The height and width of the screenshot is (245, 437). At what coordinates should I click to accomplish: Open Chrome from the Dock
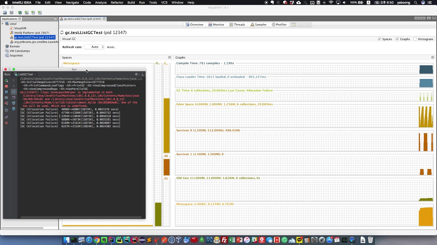click(97, 240)
